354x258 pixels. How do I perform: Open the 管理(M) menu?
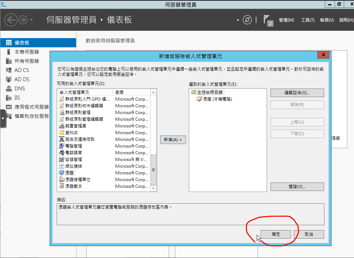tap(286, 20)
